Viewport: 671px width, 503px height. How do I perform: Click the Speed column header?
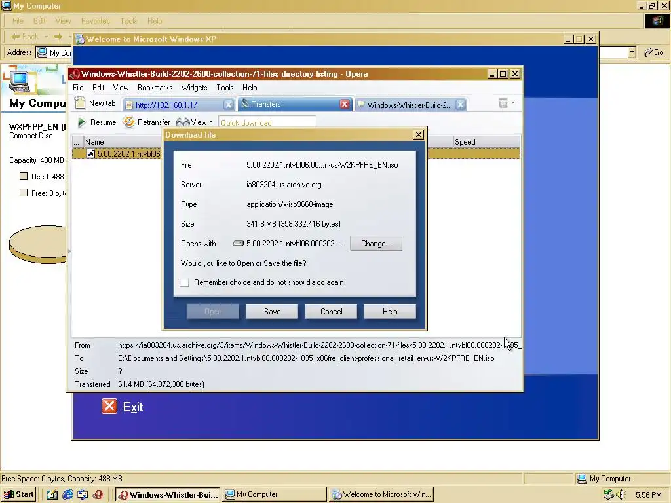click(x=486, y=142)
